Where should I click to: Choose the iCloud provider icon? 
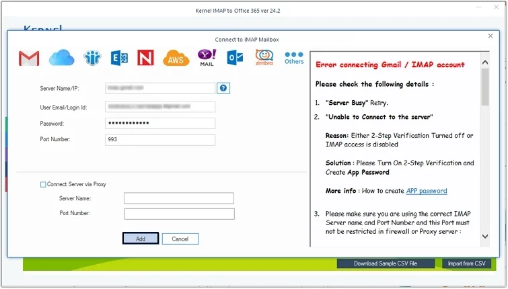click(x=61, y=58)
